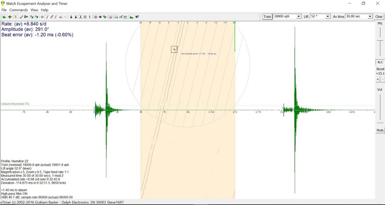Select the pencil toolbar icon
Viewport: 385px width, 205px height.
52,17
